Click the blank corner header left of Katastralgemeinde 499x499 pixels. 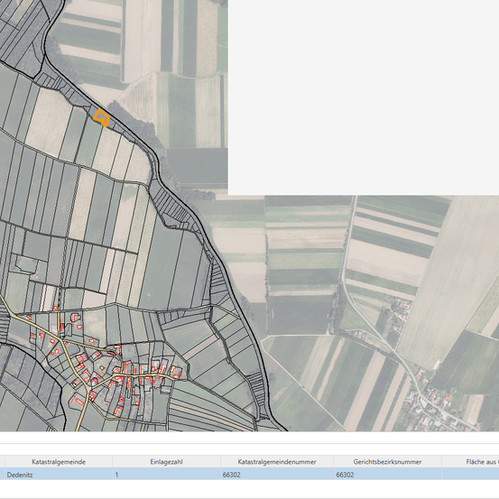pyautogui.click(x=2, y=461)
